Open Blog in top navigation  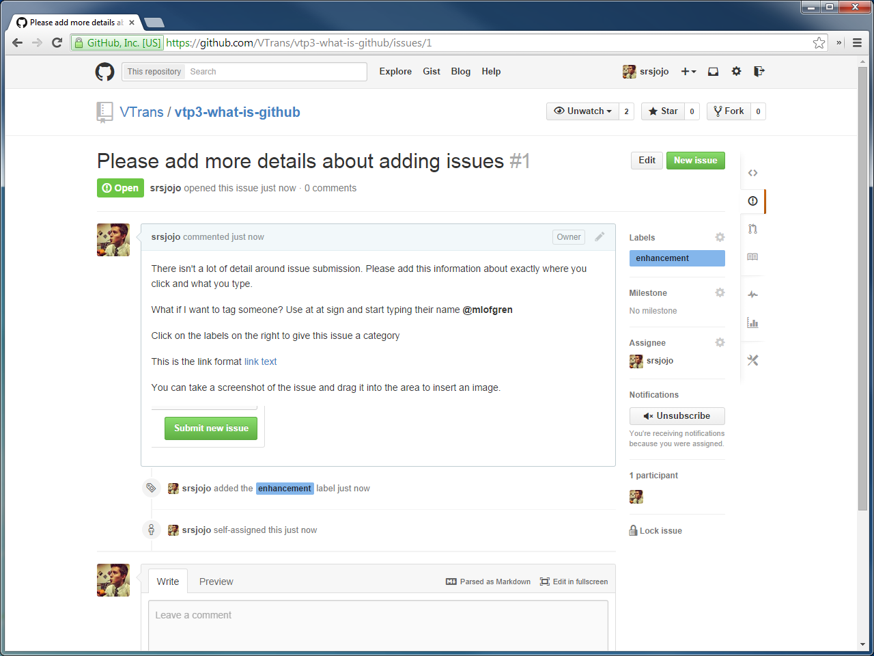pyautogui.click(x=461, y=71)
